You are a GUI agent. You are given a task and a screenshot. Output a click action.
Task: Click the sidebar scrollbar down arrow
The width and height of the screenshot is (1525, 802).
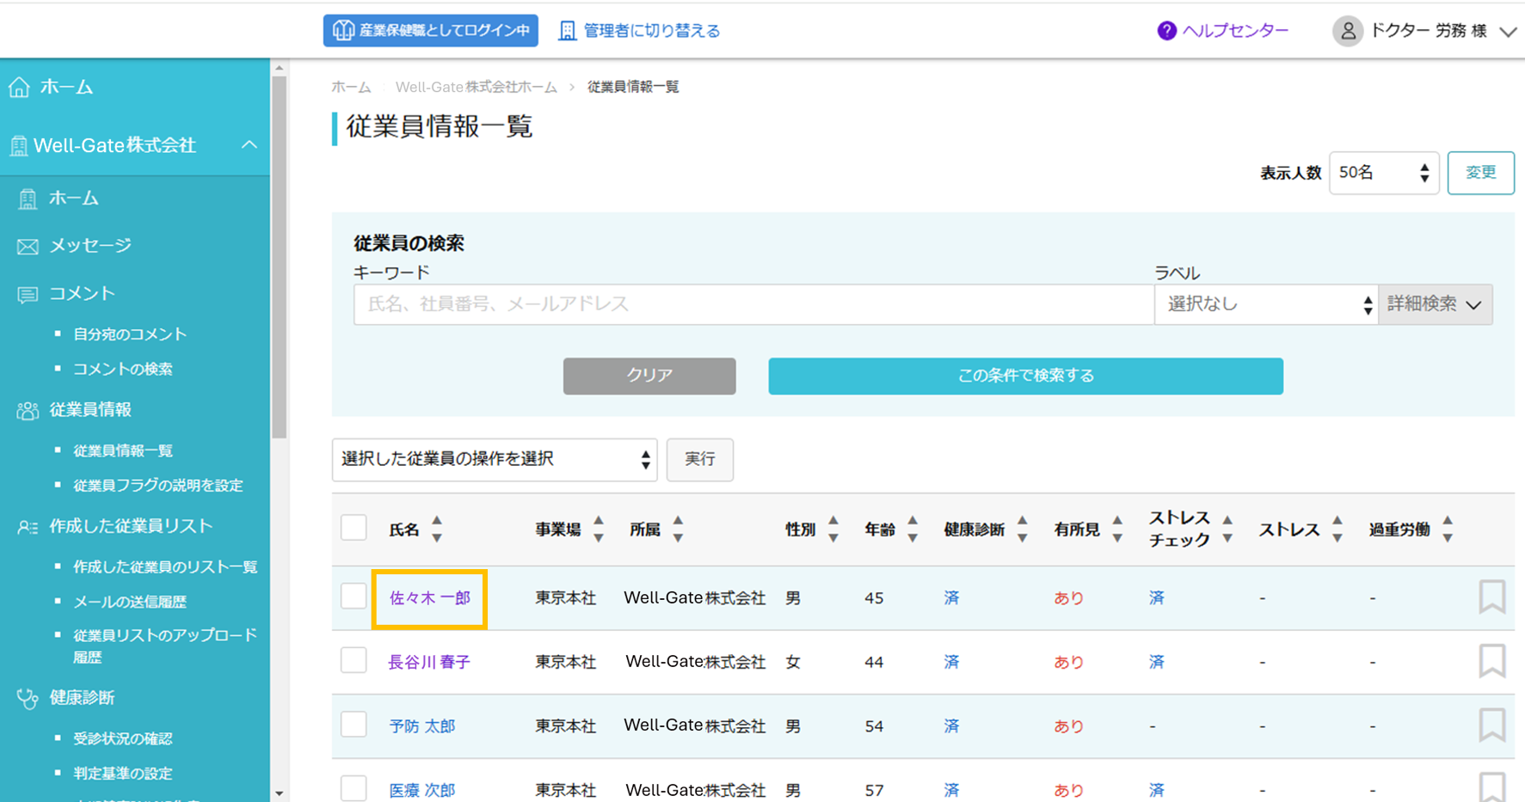pyautogui.click(x=279, y=793)
